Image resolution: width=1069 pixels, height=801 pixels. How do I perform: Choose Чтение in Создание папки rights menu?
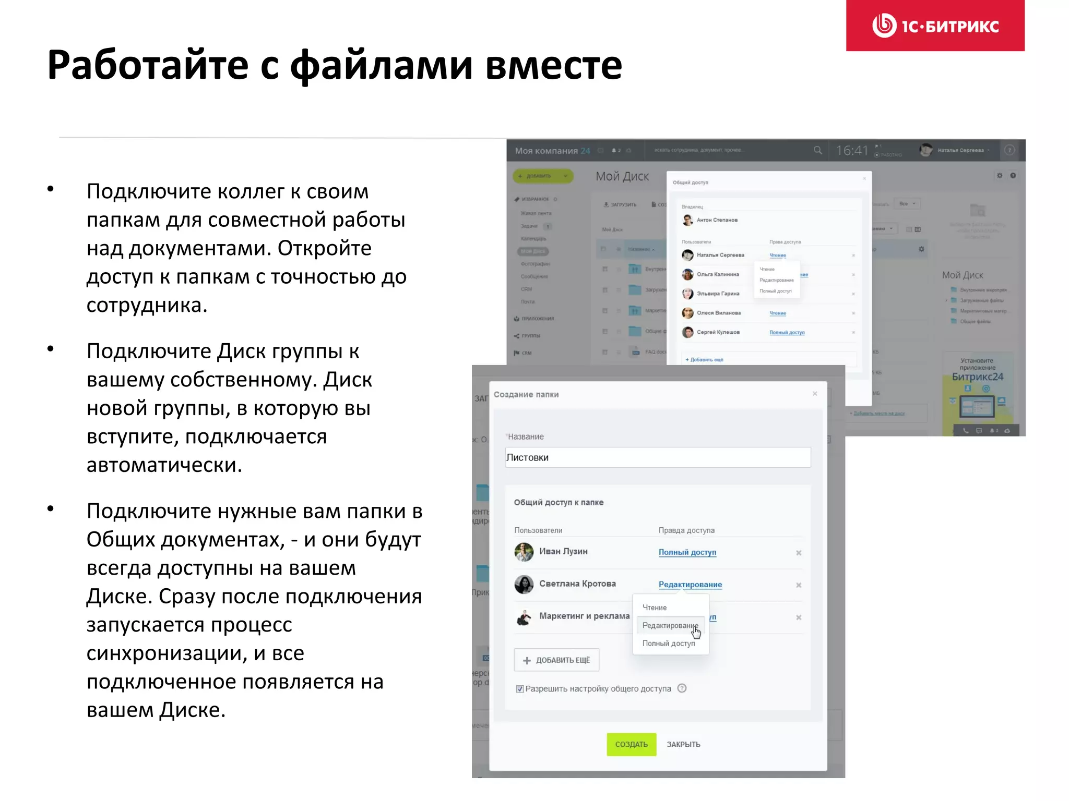pyautogui.click(x=655, y=608)
